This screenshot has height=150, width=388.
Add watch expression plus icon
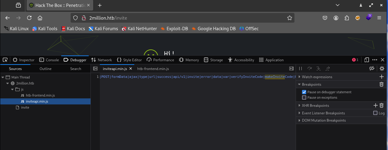pos(381,77)
